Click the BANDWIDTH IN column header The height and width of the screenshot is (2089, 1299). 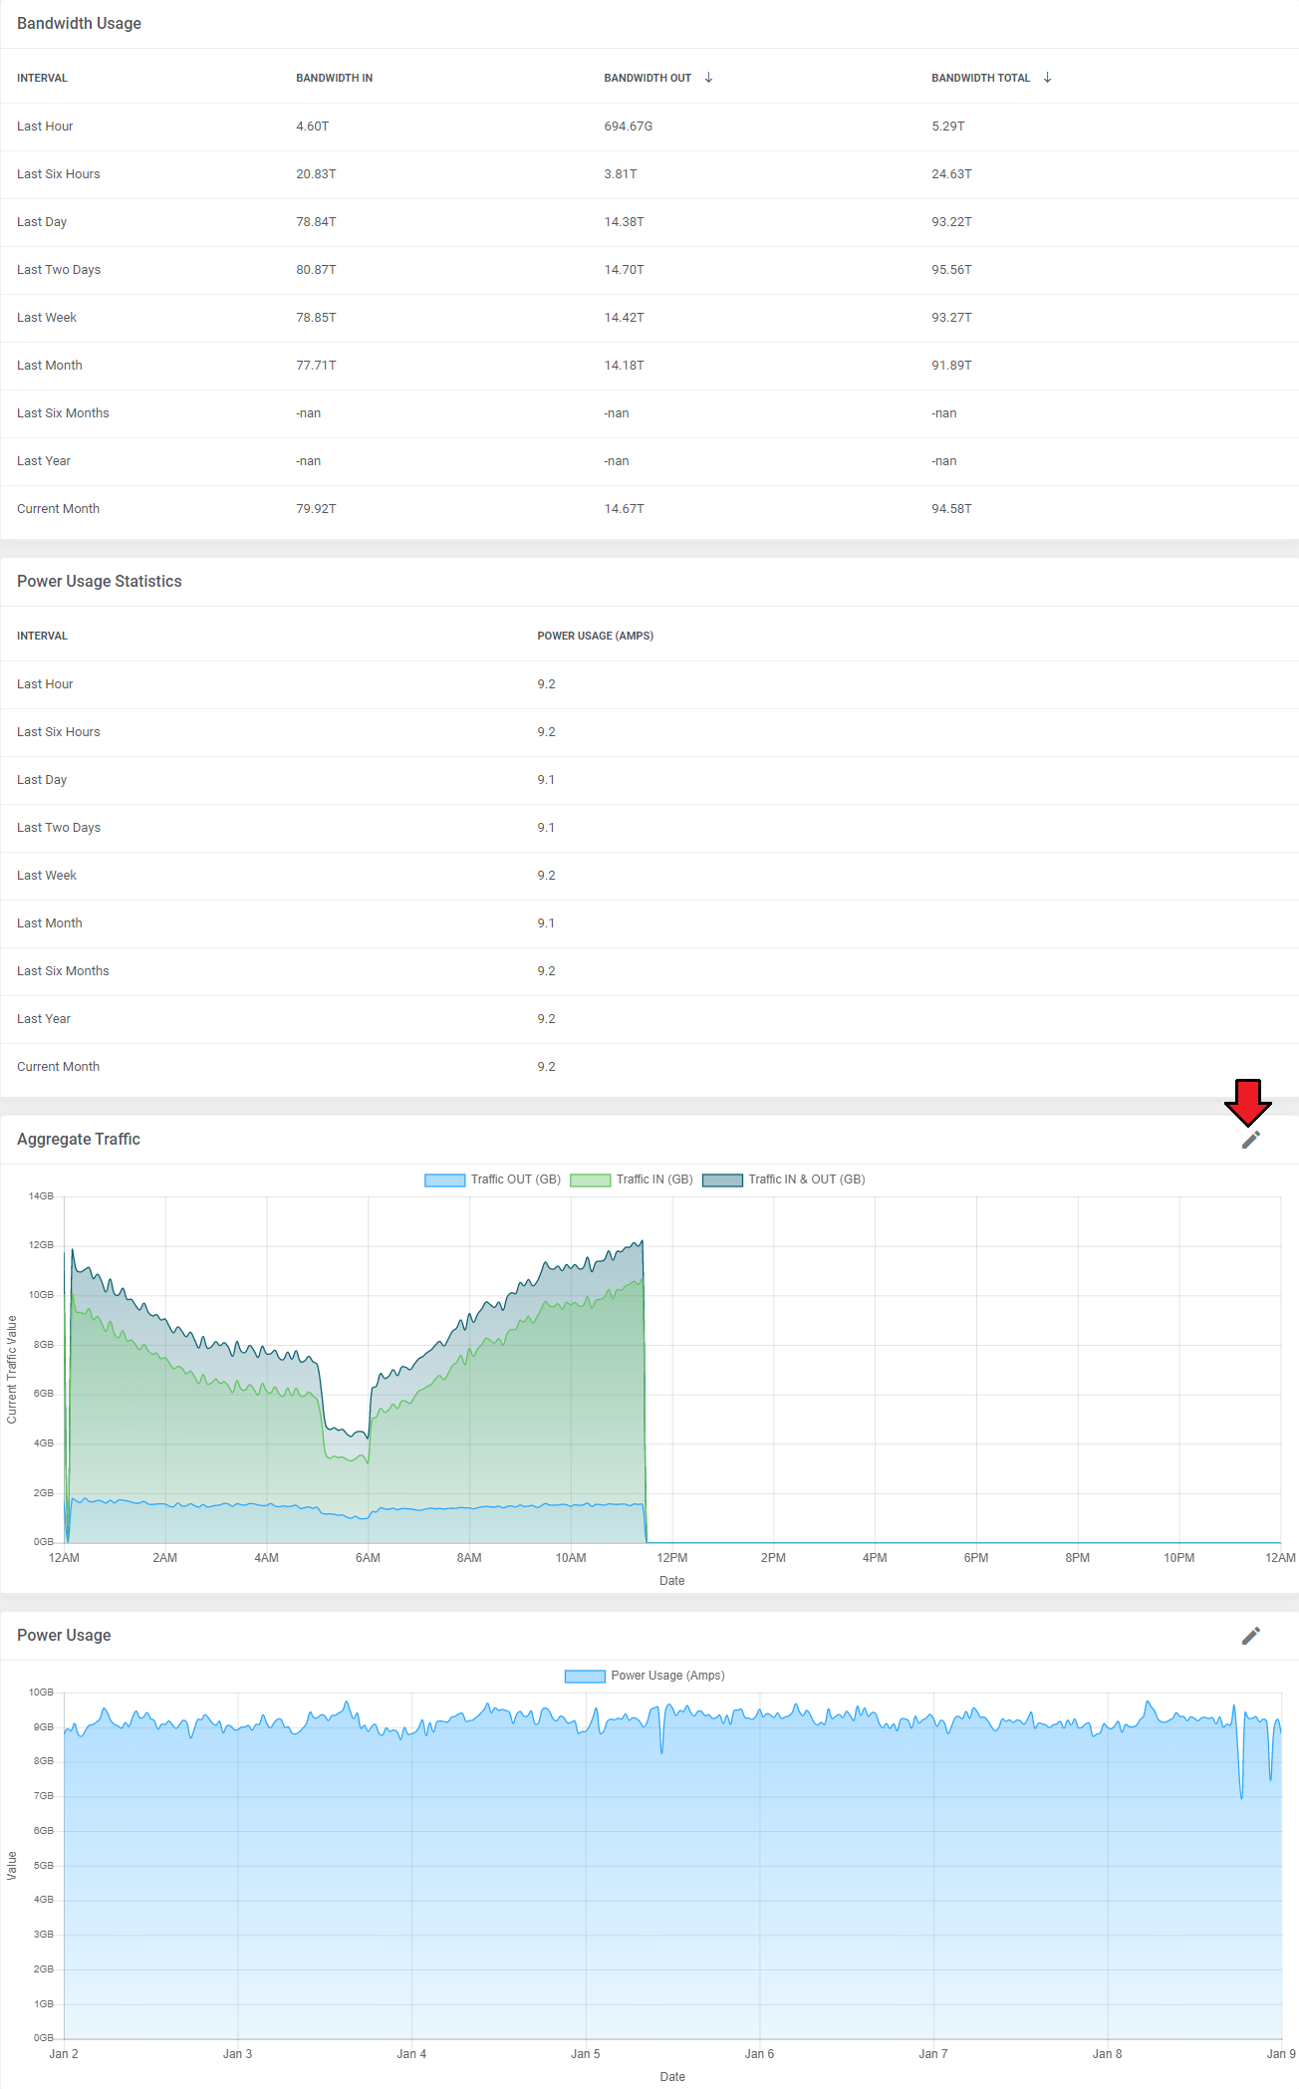(334, 78)
